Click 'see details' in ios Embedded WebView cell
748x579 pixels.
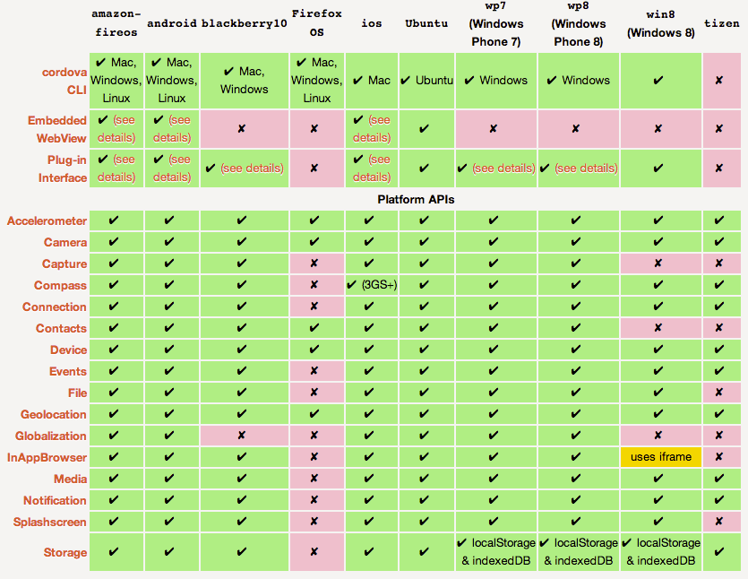point(372,129)
